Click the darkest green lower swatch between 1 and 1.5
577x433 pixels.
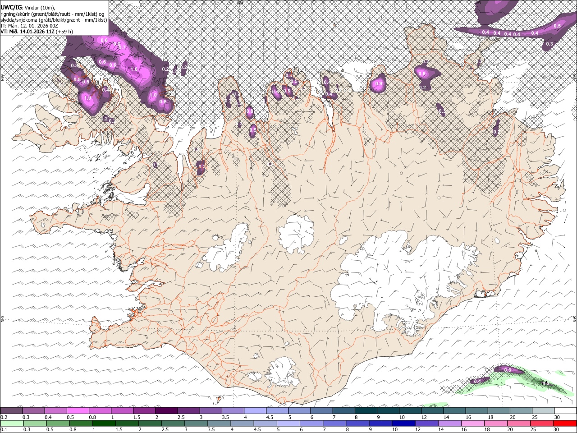pyautogui.click(x=104, y=424)
